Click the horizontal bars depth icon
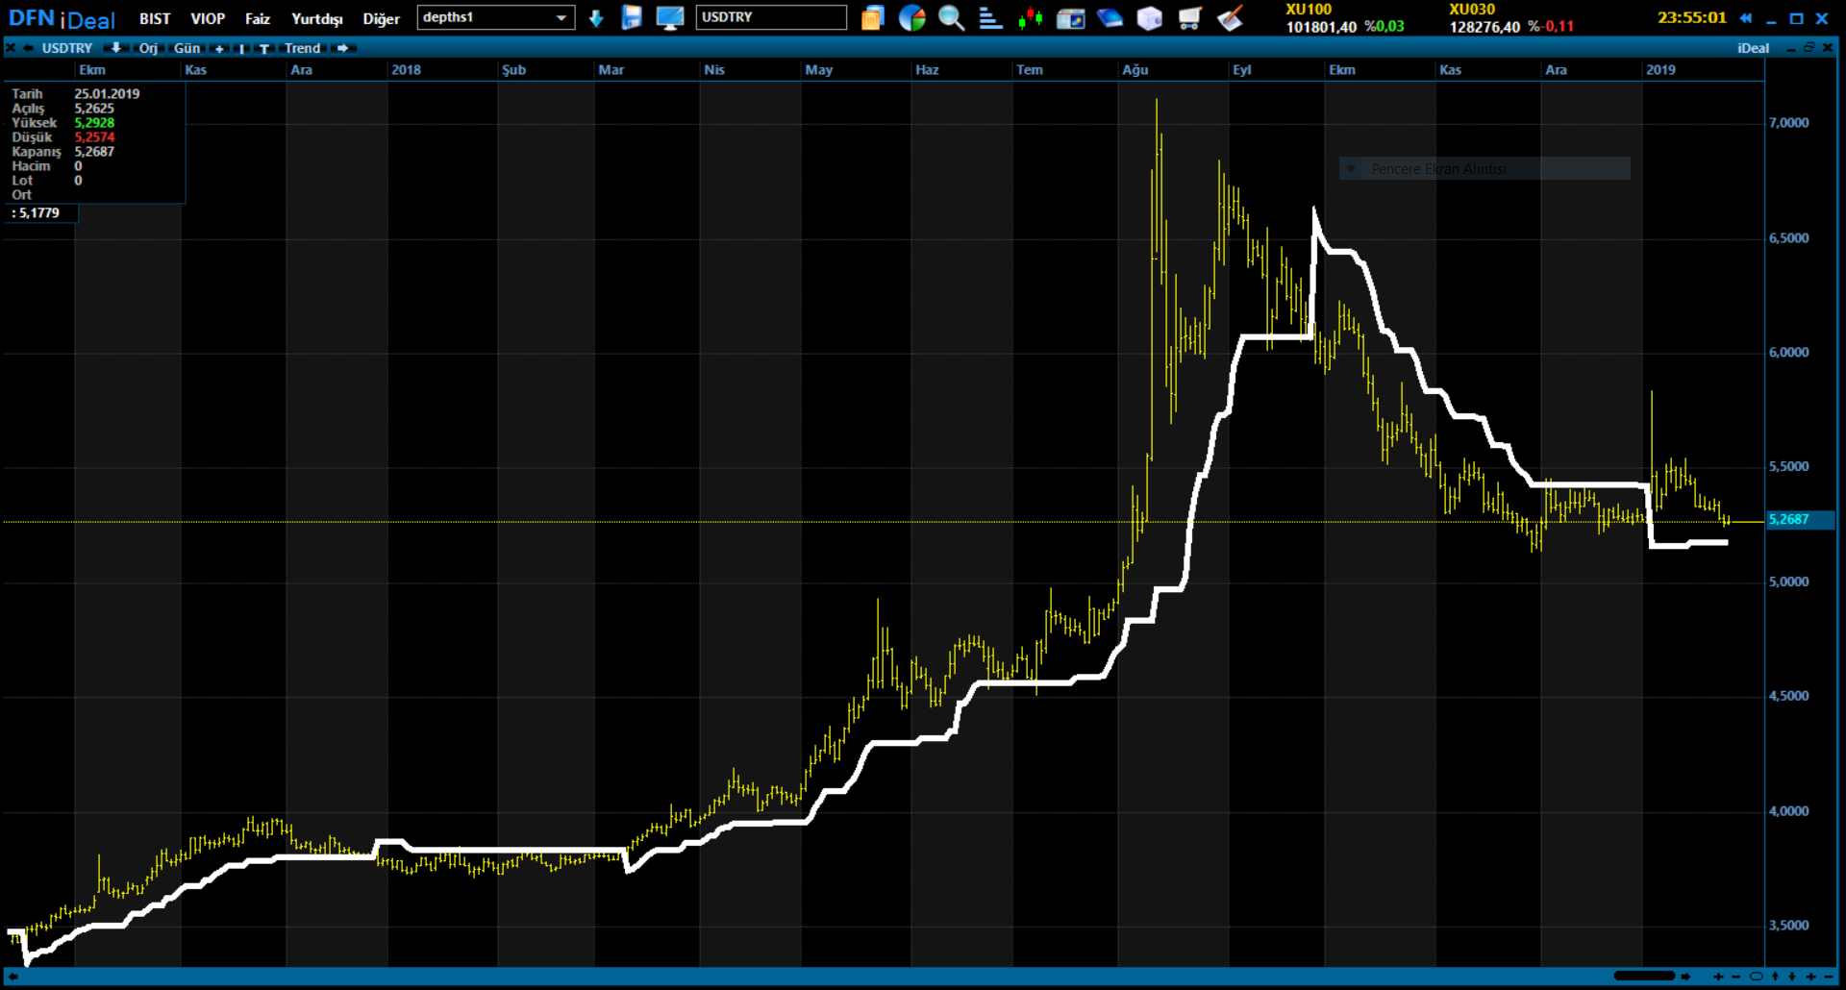The height and width of the screenshot is (990, 1846). click(990, 18)
